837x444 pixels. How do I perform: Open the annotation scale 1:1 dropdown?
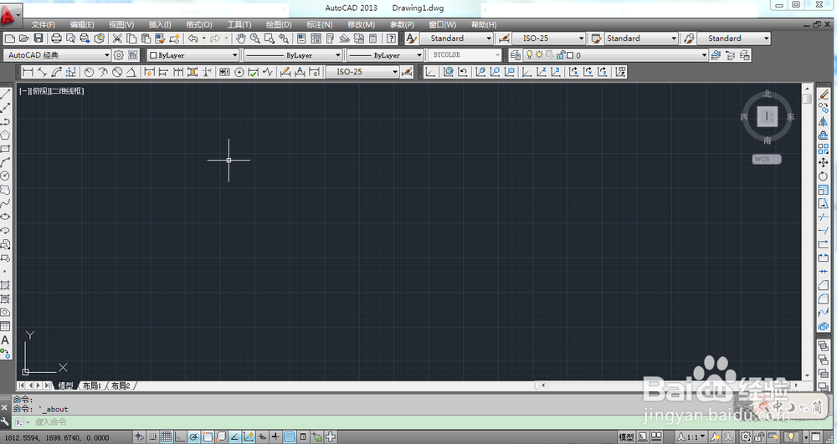click(x=692, y=437)
